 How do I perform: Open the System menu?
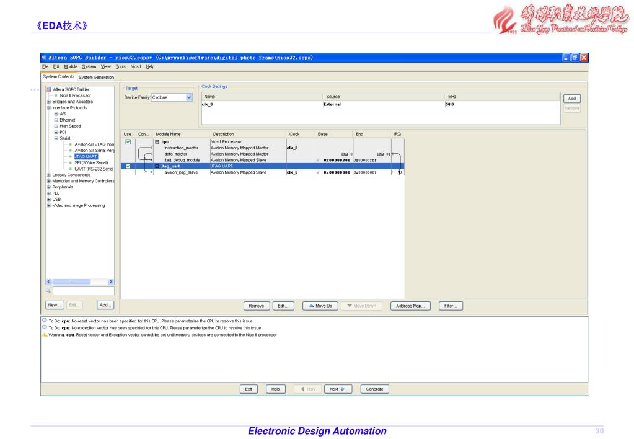[x=89, y=67]
